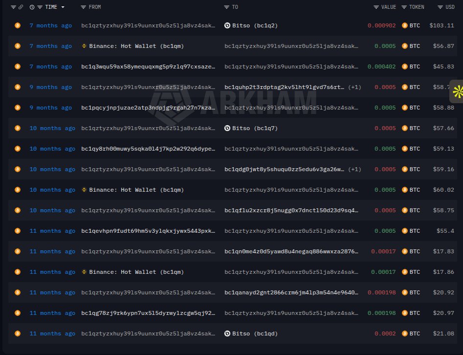This screenshot has width=463, height=355.
Task: Click BTC token icon in $55.4 row
Action: (405, 231)
